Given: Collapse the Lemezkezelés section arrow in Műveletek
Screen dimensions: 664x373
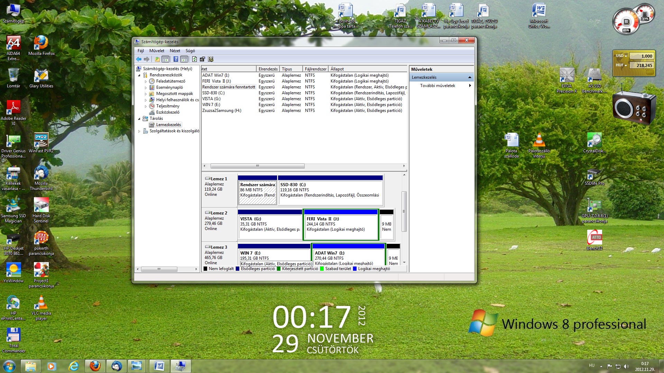Looking at the screenshot, I should [x=470, y=77].
